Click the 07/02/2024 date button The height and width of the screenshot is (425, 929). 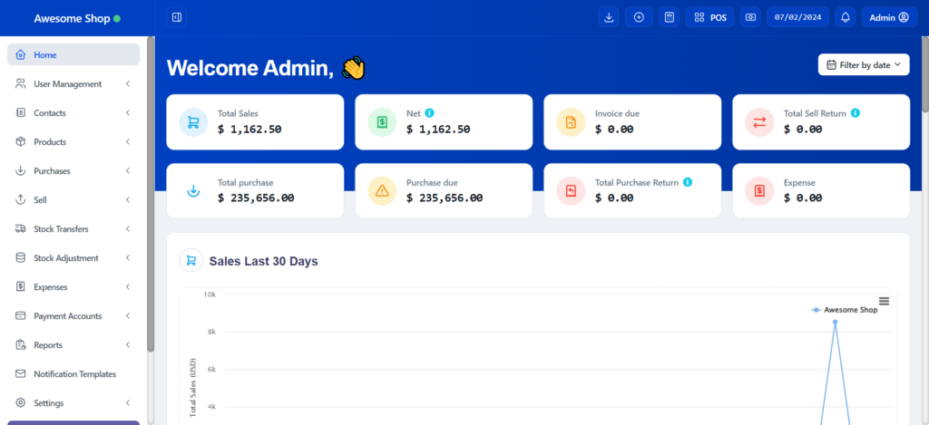point(797,17)
